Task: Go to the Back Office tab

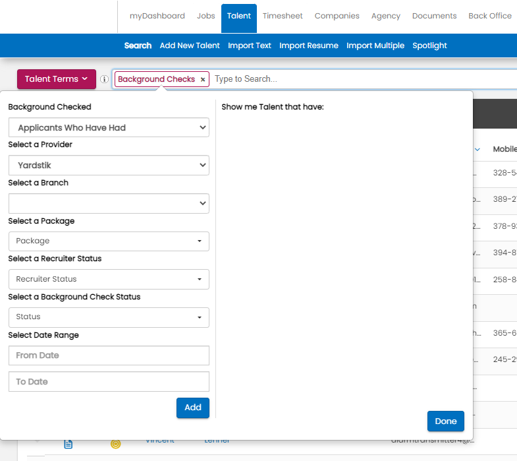Action: point(490,16)
